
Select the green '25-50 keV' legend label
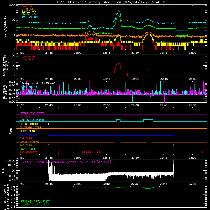tap(29, 14)
